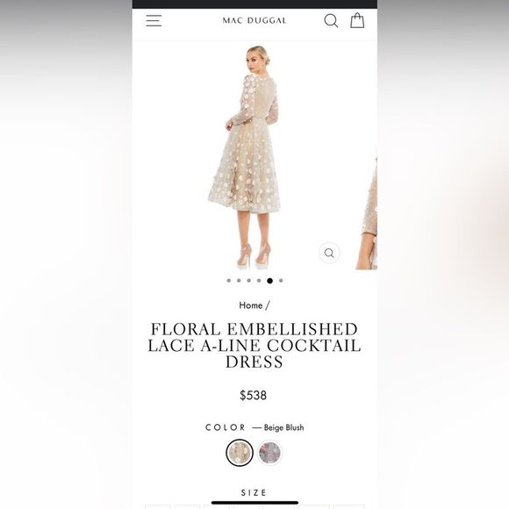The image size is (509, 509).
Task: Click the Mac Duggal logo
Action: [254, 20]
